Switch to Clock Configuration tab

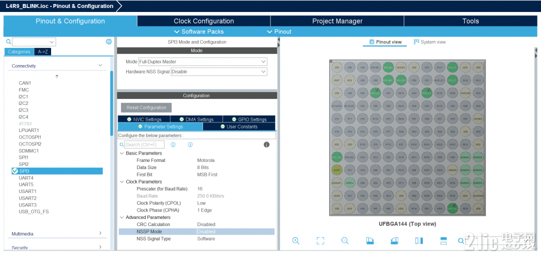point(203,21)
